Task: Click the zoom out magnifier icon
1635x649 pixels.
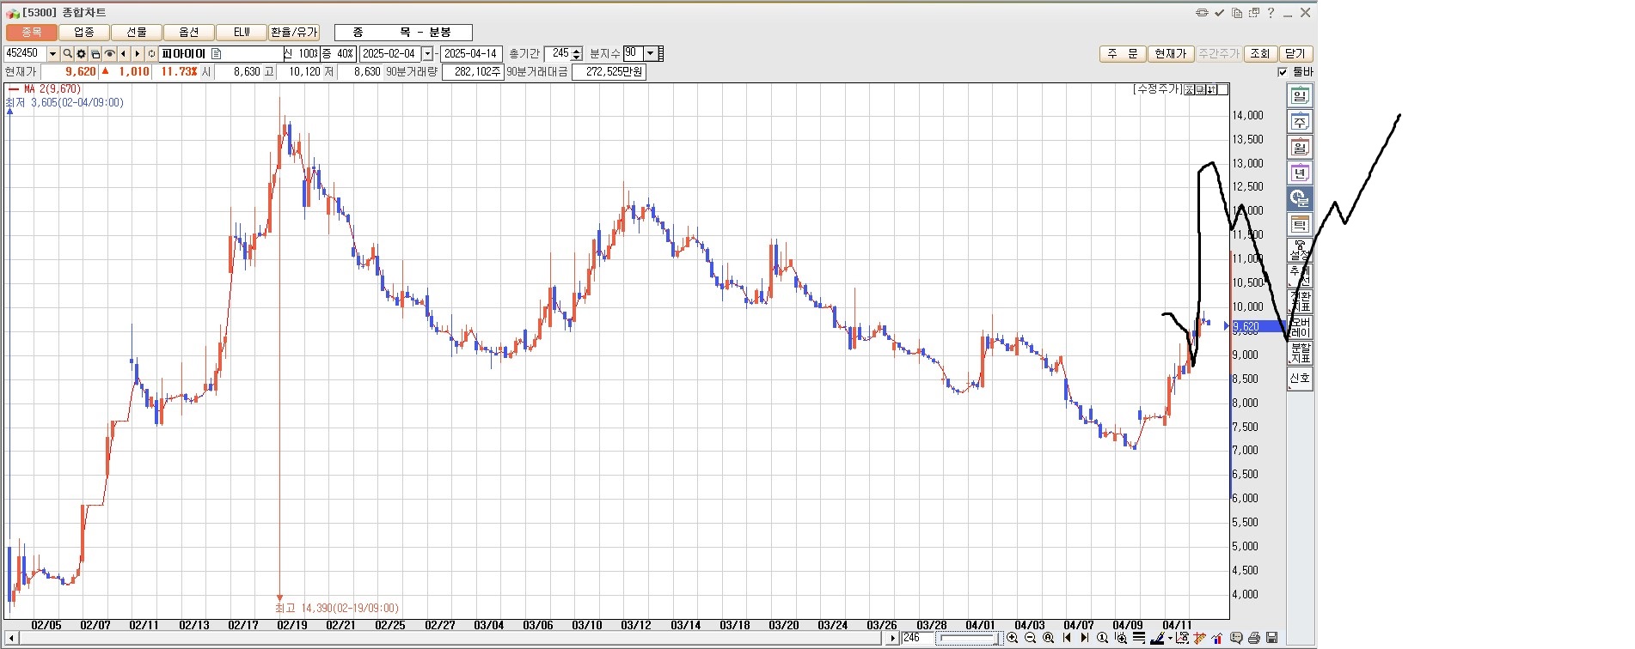Action: 1031,638
